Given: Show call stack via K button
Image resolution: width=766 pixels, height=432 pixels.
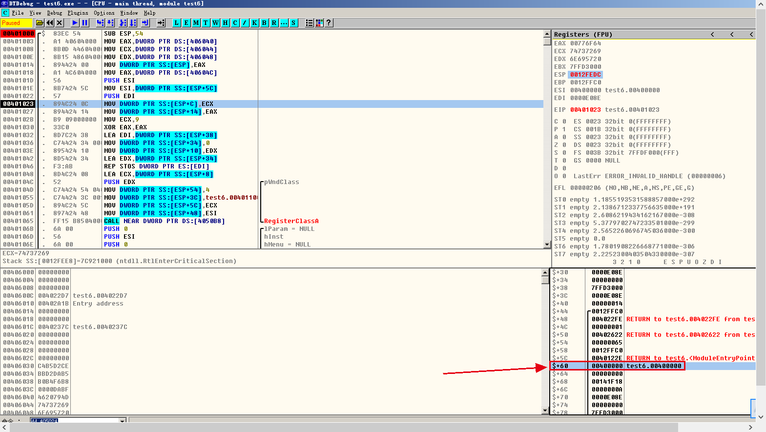Looking at the screenshot, I should tap(254, 23).
